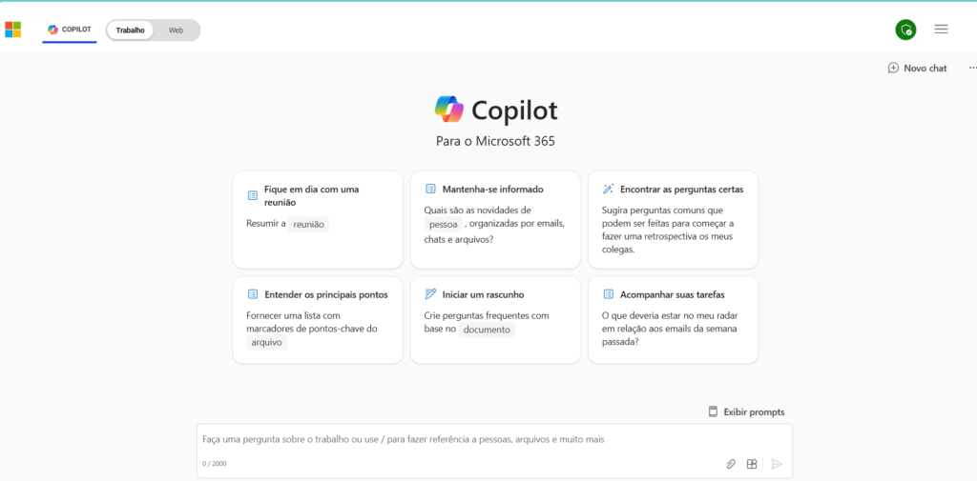This screenshot has height=481, width=977.
Task: Open 'Entender os principais pontos' card
Action: click(x=318, y=320)
